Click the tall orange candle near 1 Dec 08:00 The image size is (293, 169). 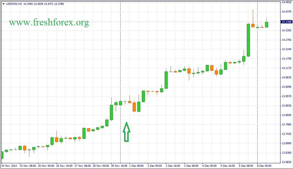(134, 107)
